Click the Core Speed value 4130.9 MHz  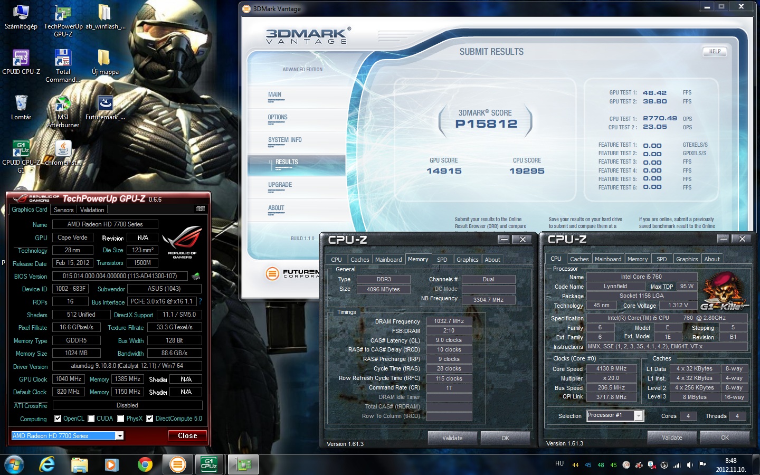(611, 369)
